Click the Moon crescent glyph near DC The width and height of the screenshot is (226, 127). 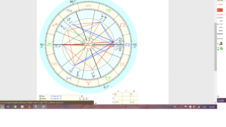120,39
